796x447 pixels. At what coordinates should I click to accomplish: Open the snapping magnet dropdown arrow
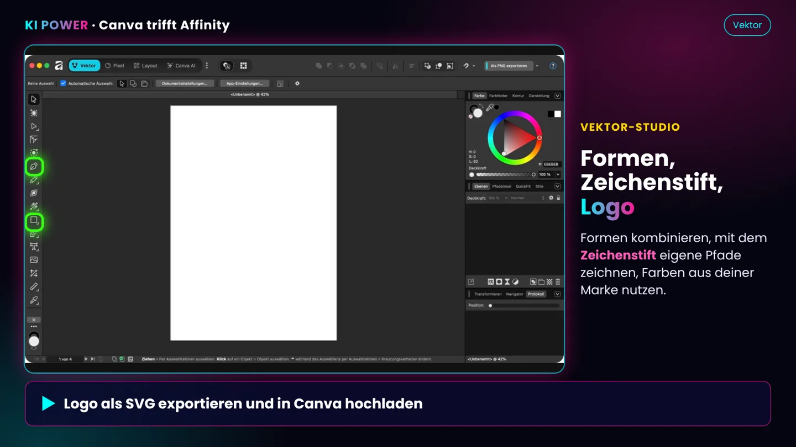[474, 66]
